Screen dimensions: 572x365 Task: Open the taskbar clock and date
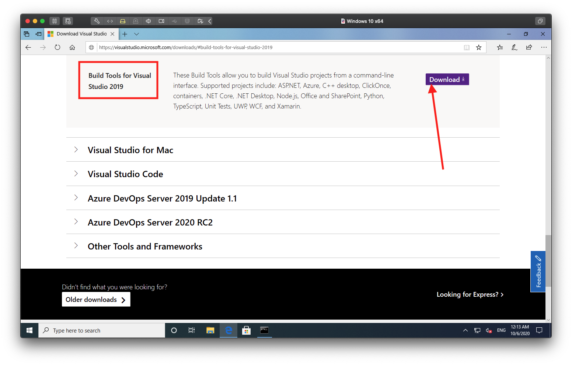[520, 330]
